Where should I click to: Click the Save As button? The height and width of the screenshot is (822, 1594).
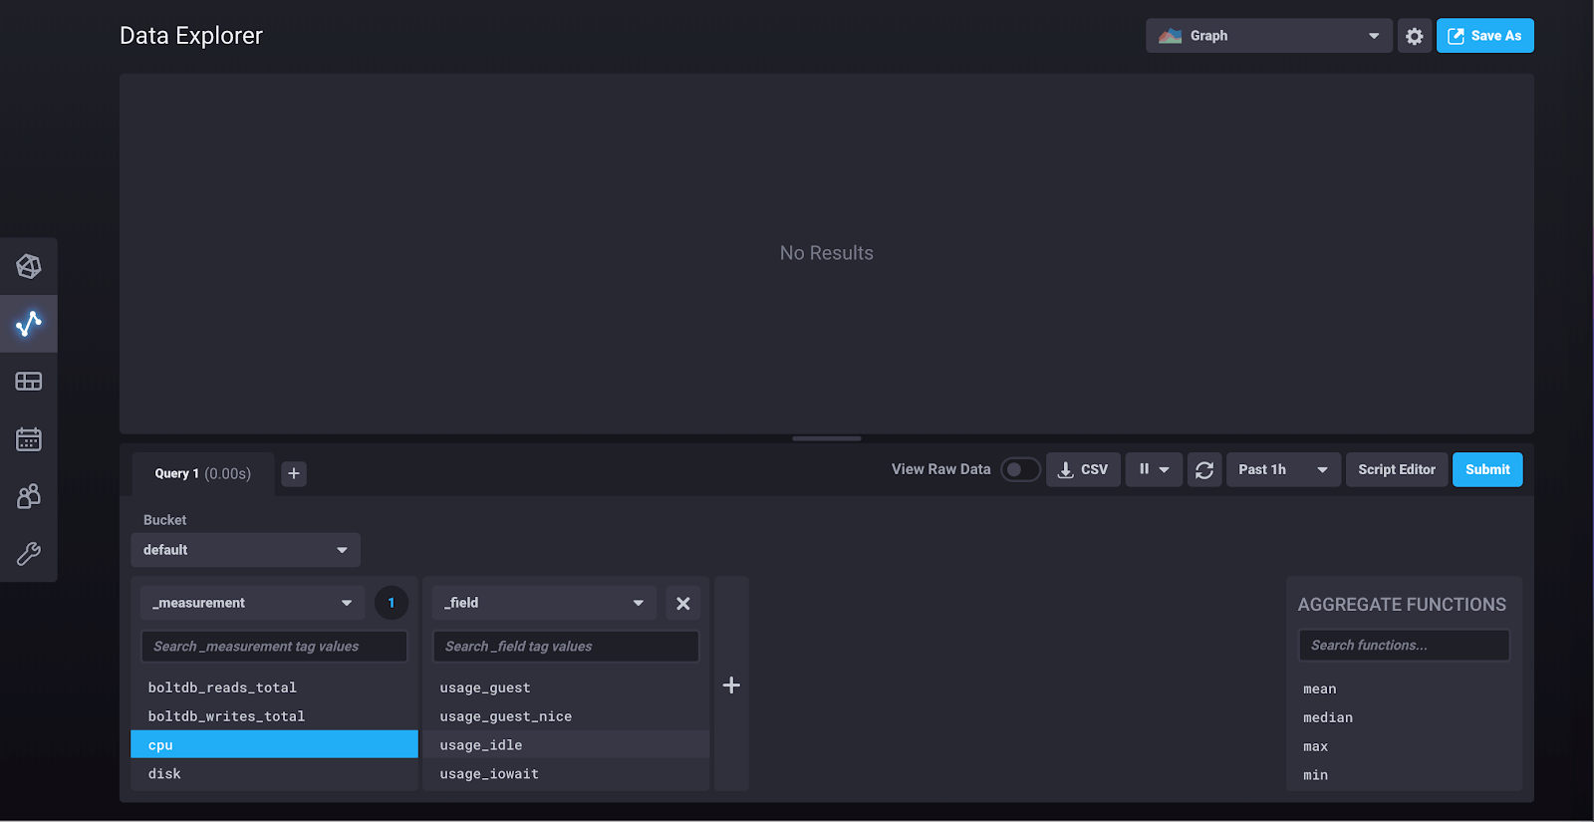[1485, 36]
